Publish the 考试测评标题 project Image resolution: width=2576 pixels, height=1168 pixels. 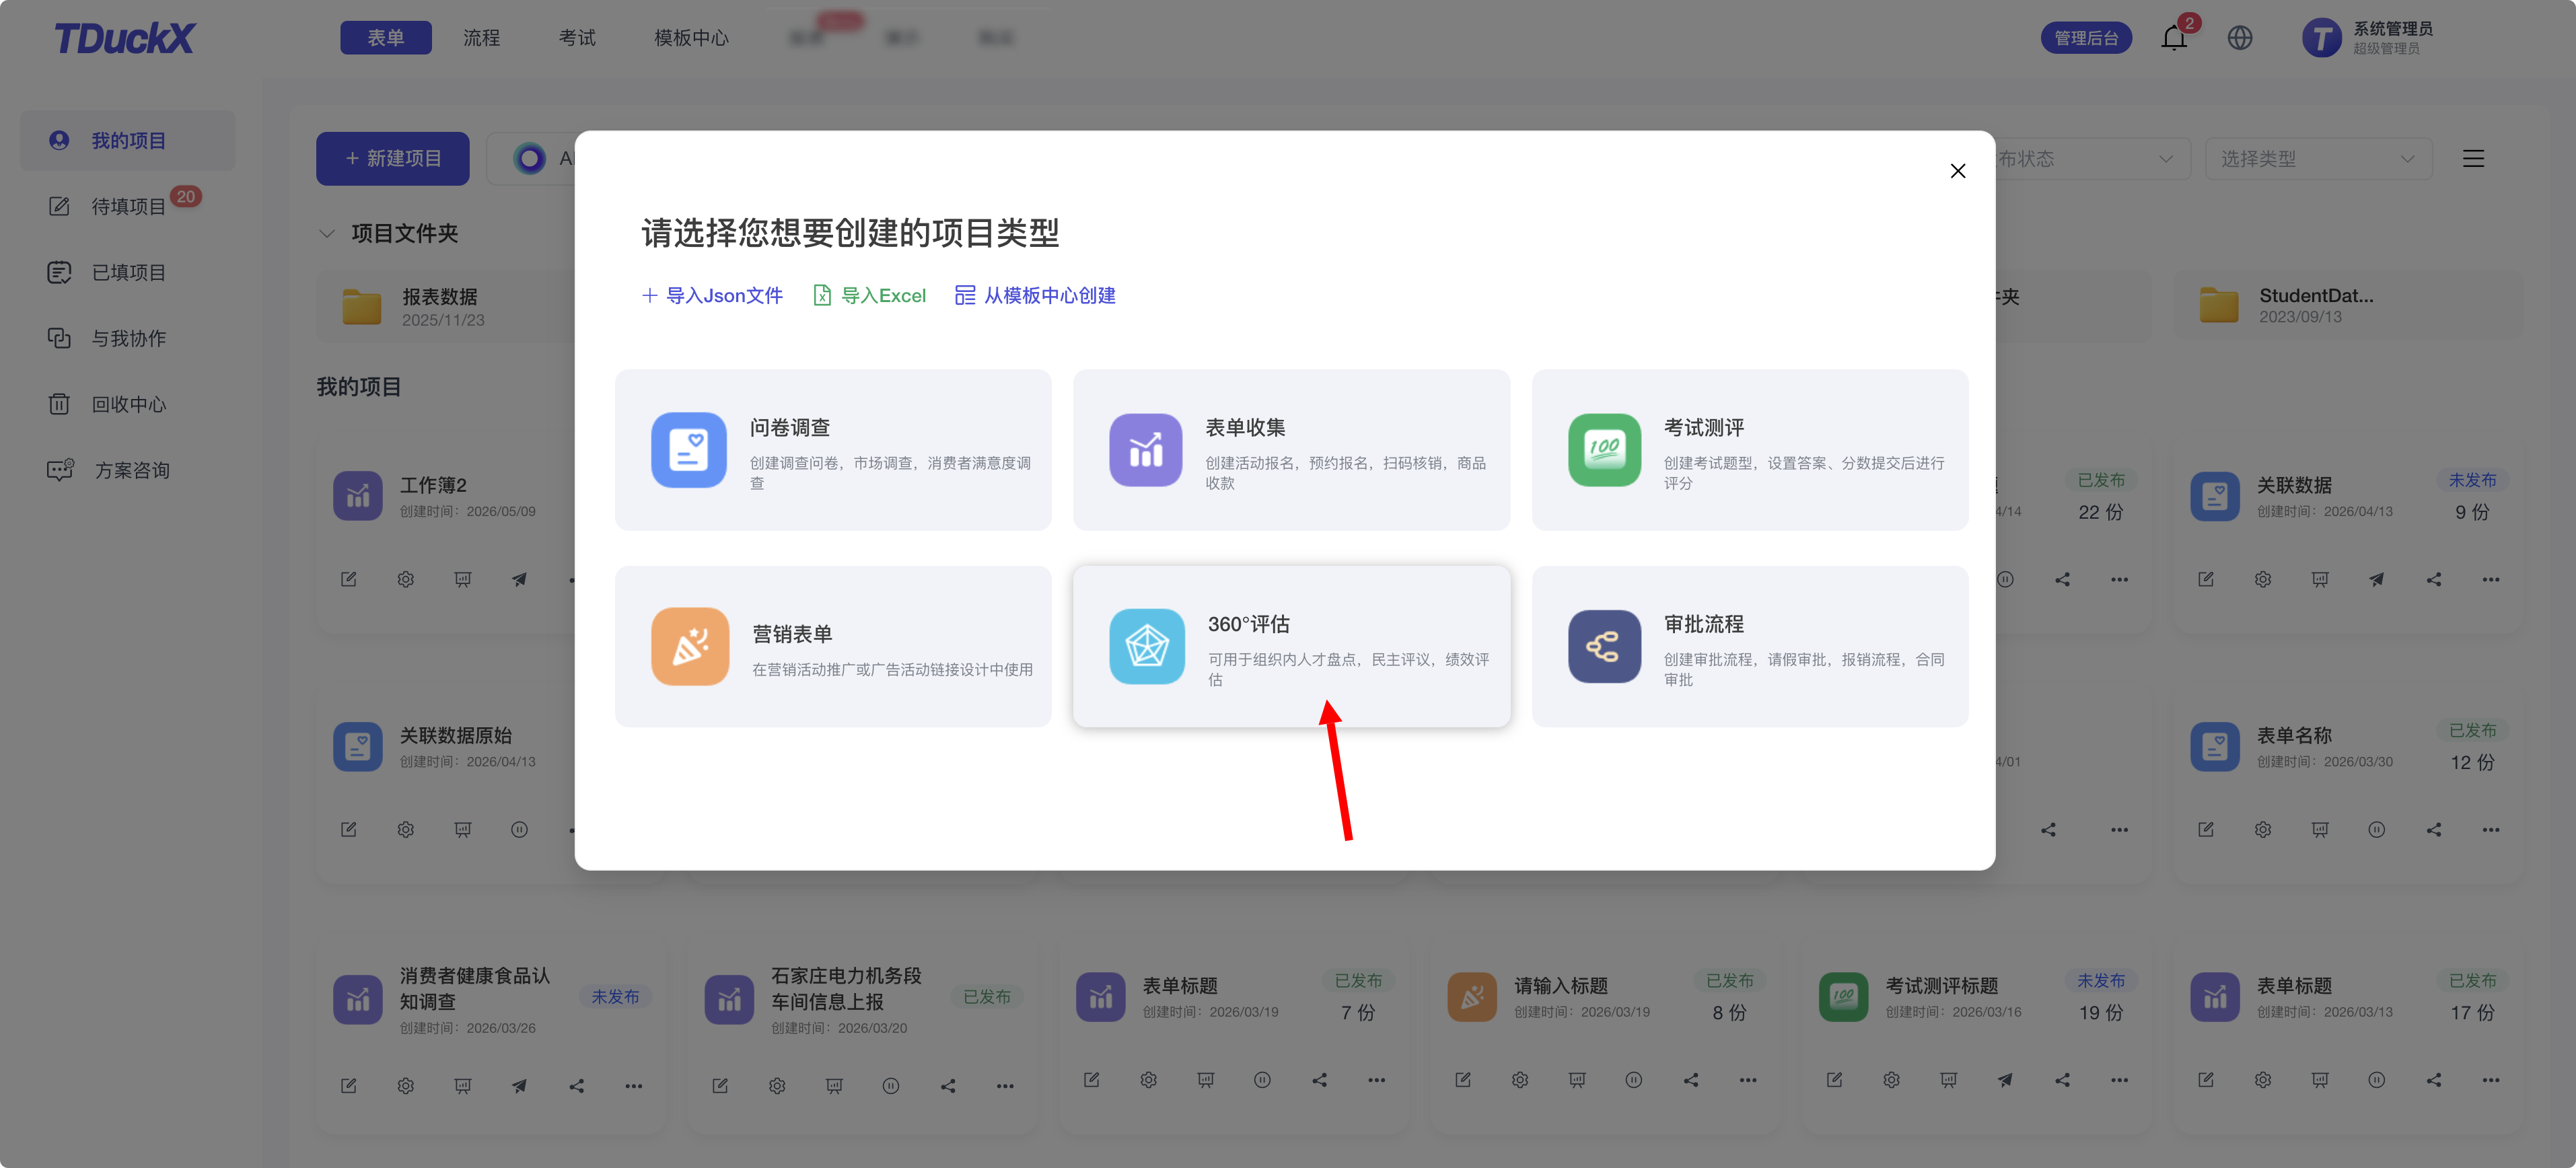[2005, 1080]
